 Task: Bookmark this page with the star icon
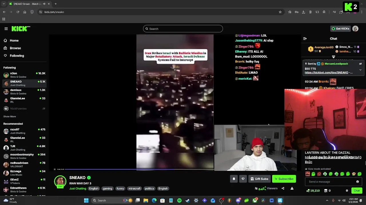click(280, 12)
